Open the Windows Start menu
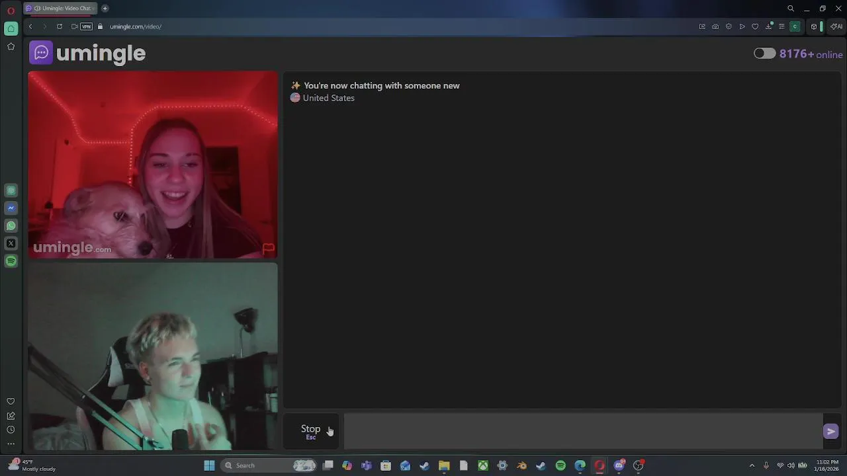Viewport: 847px width, 476px height. 209,465
